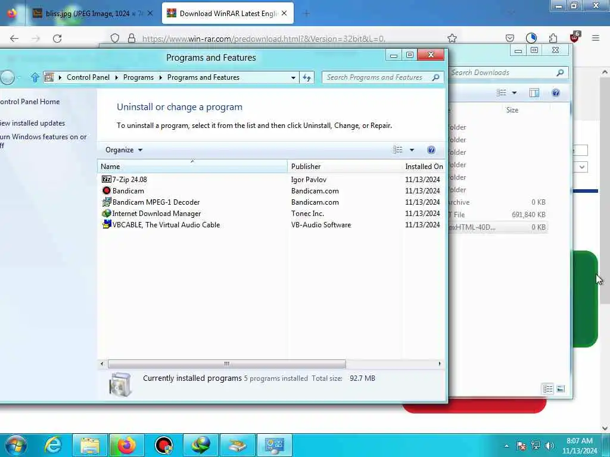Toggle preview pane in Downloads window

click(534, 92)
